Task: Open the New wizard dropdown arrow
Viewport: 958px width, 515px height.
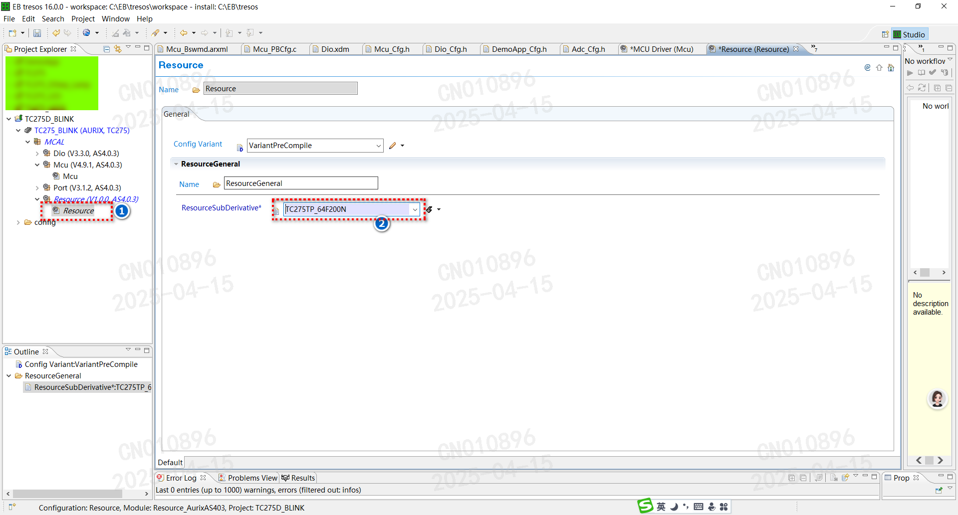Action: 22,33
